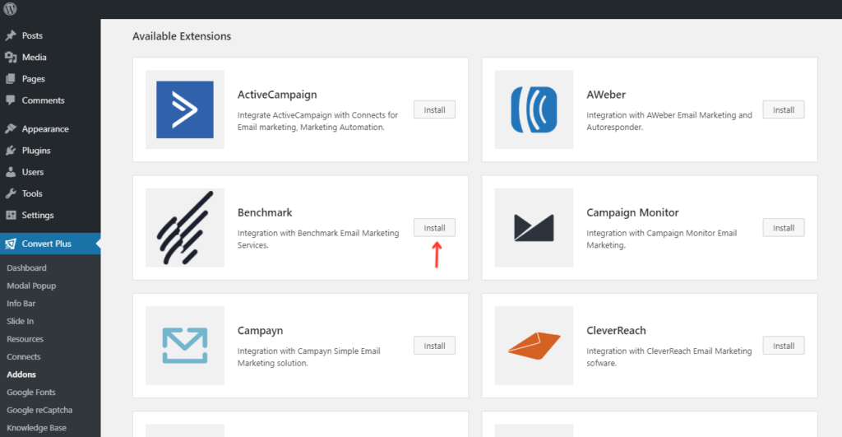
Task: Install the CleverReach extension
Action: 784,346
